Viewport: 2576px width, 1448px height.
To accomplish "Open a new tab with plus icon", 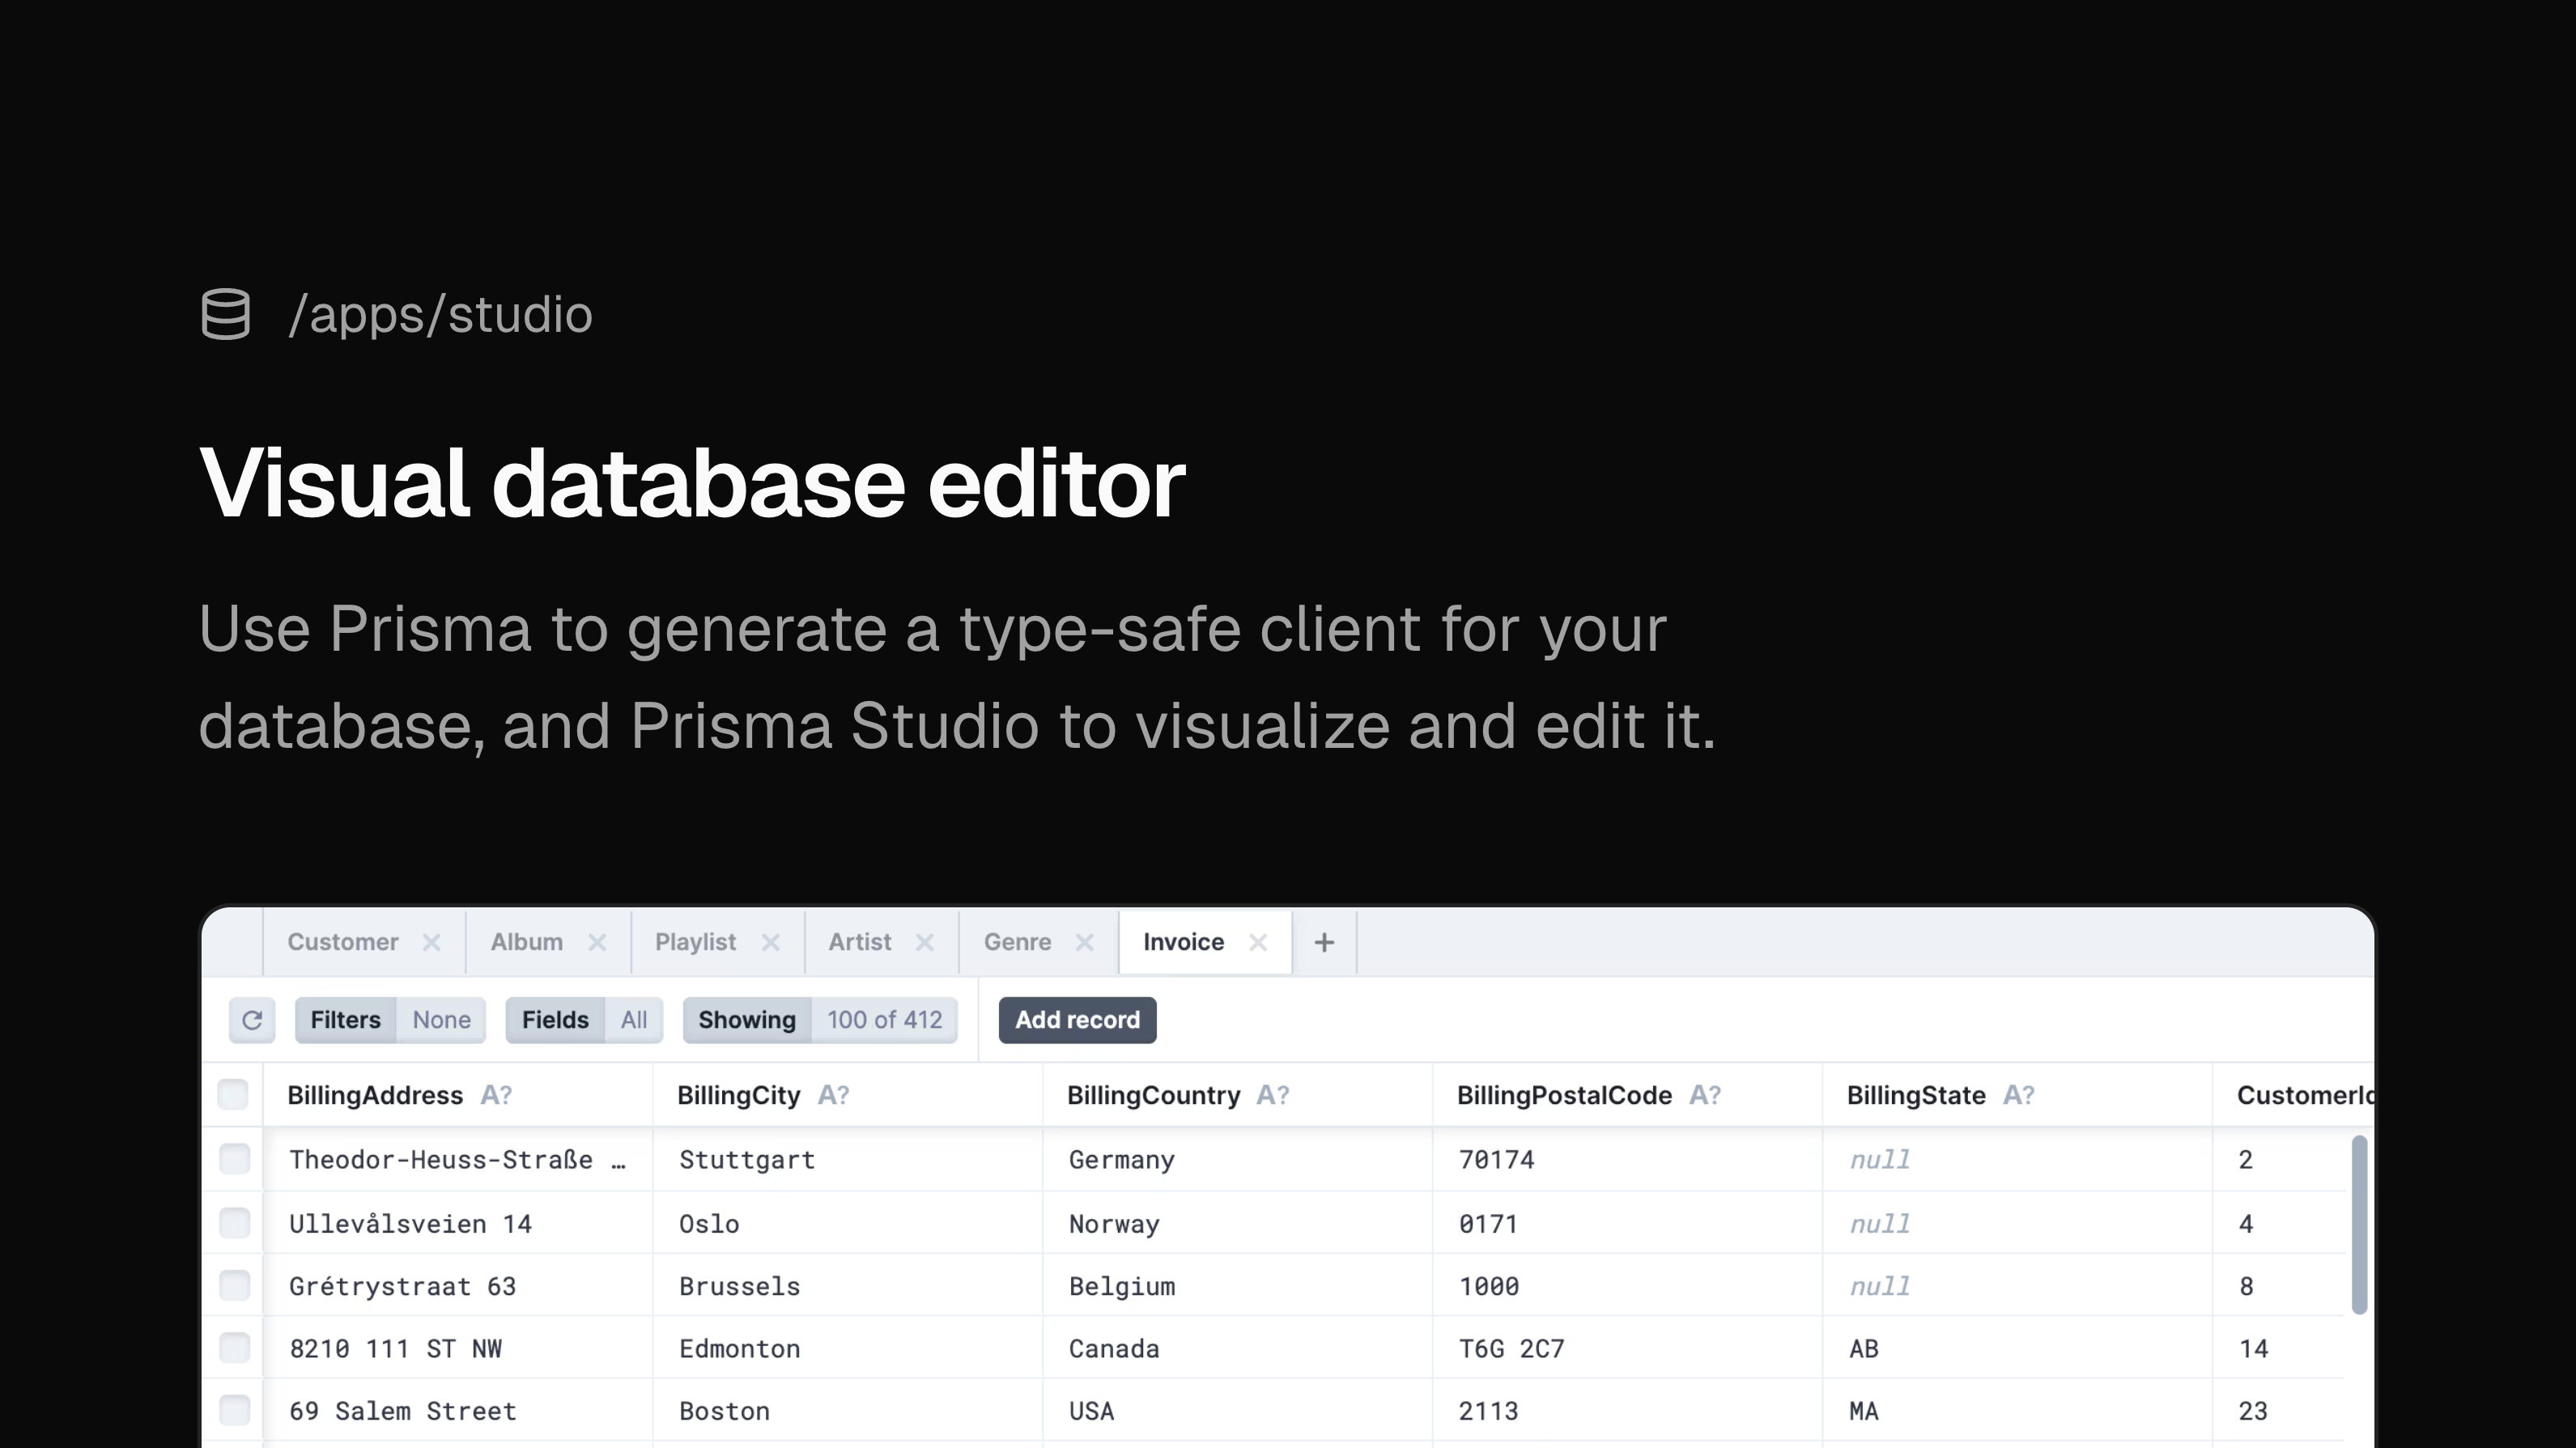I will (1324, 942).
